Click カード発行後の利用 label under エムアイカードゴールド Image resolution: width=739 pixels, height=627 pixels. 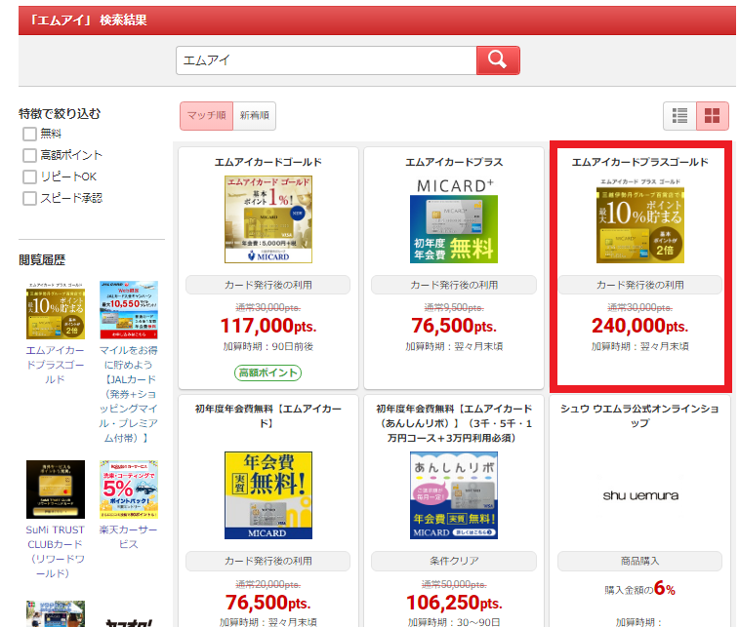click(268, 285)
